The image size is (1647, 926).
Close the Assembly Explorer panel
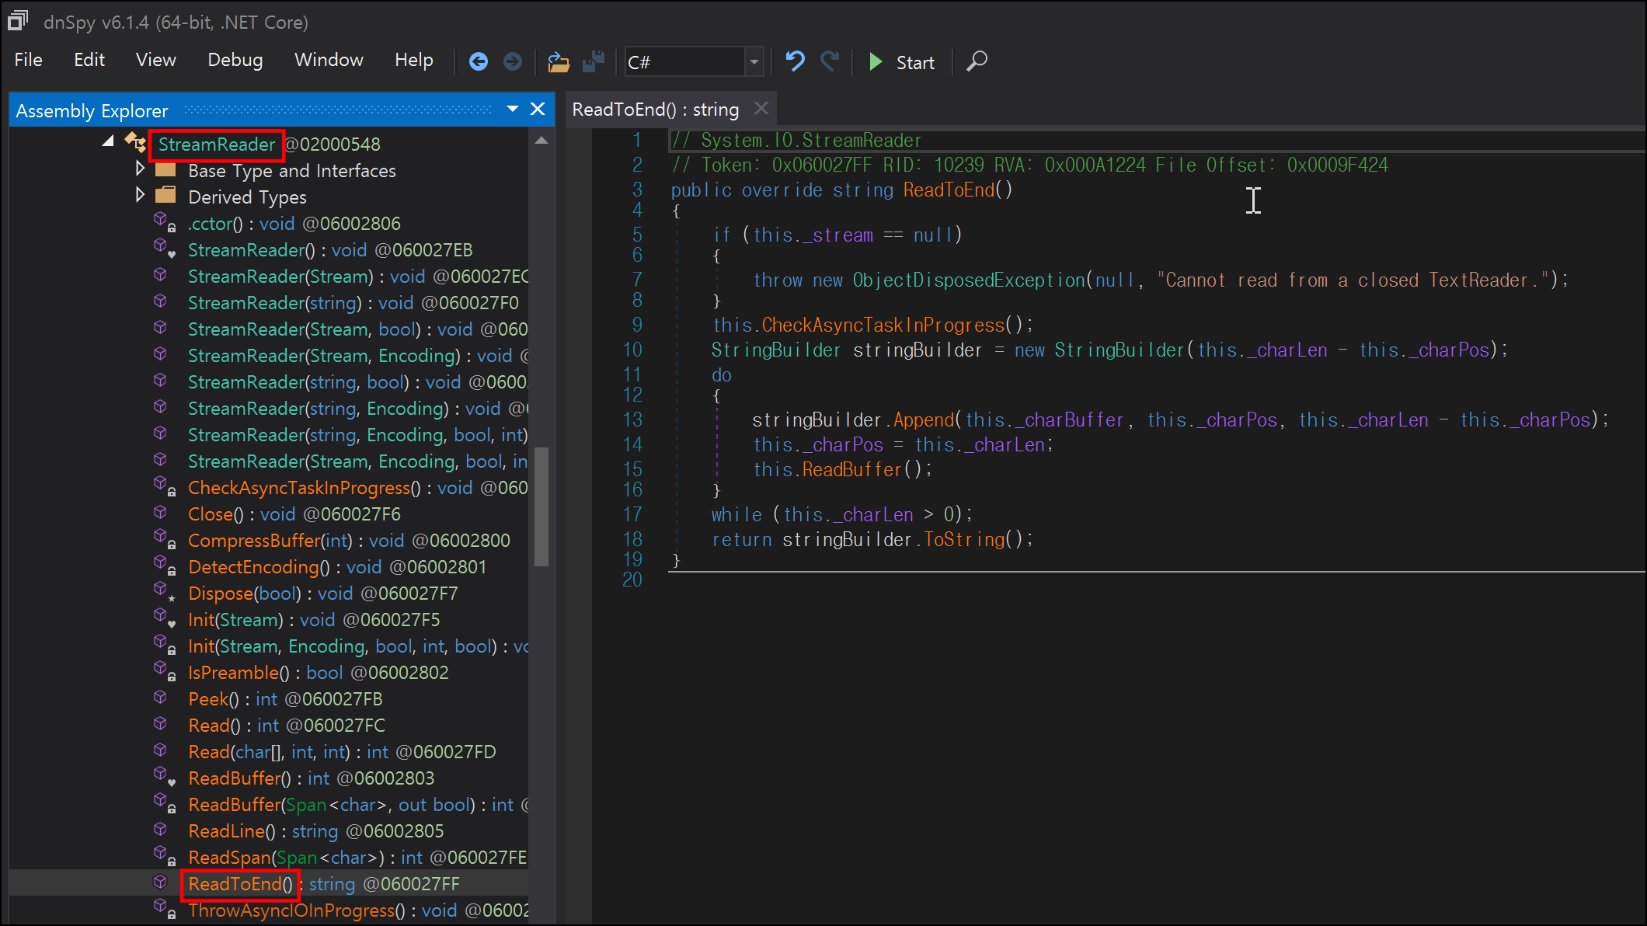[538, 110]
